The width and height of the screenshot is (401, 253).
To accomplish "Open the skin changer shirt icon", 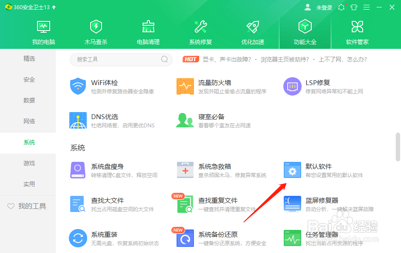I will coord(354,7).
